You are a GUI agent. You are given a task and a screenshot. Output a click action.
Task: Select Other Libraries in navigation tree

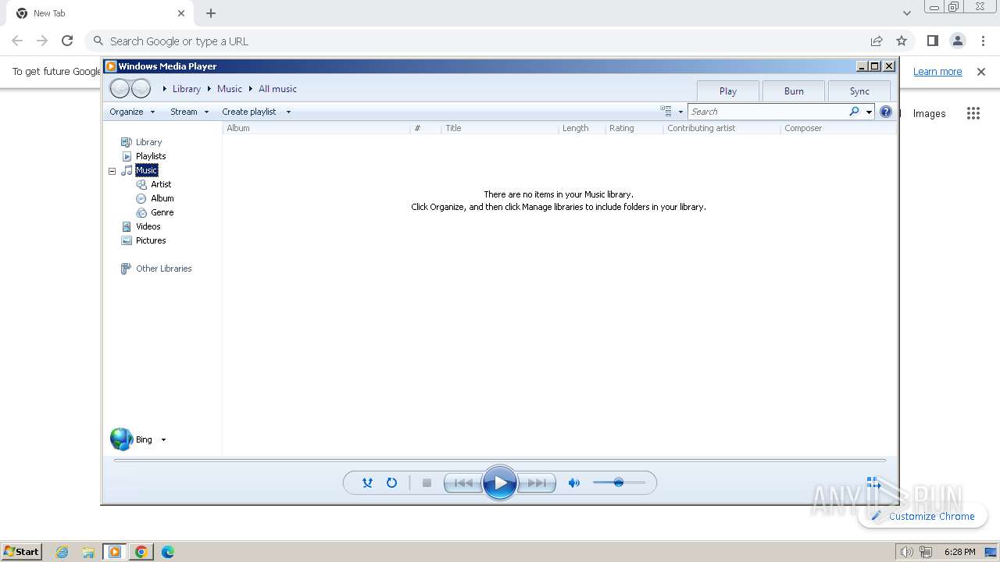coord(163,269)
